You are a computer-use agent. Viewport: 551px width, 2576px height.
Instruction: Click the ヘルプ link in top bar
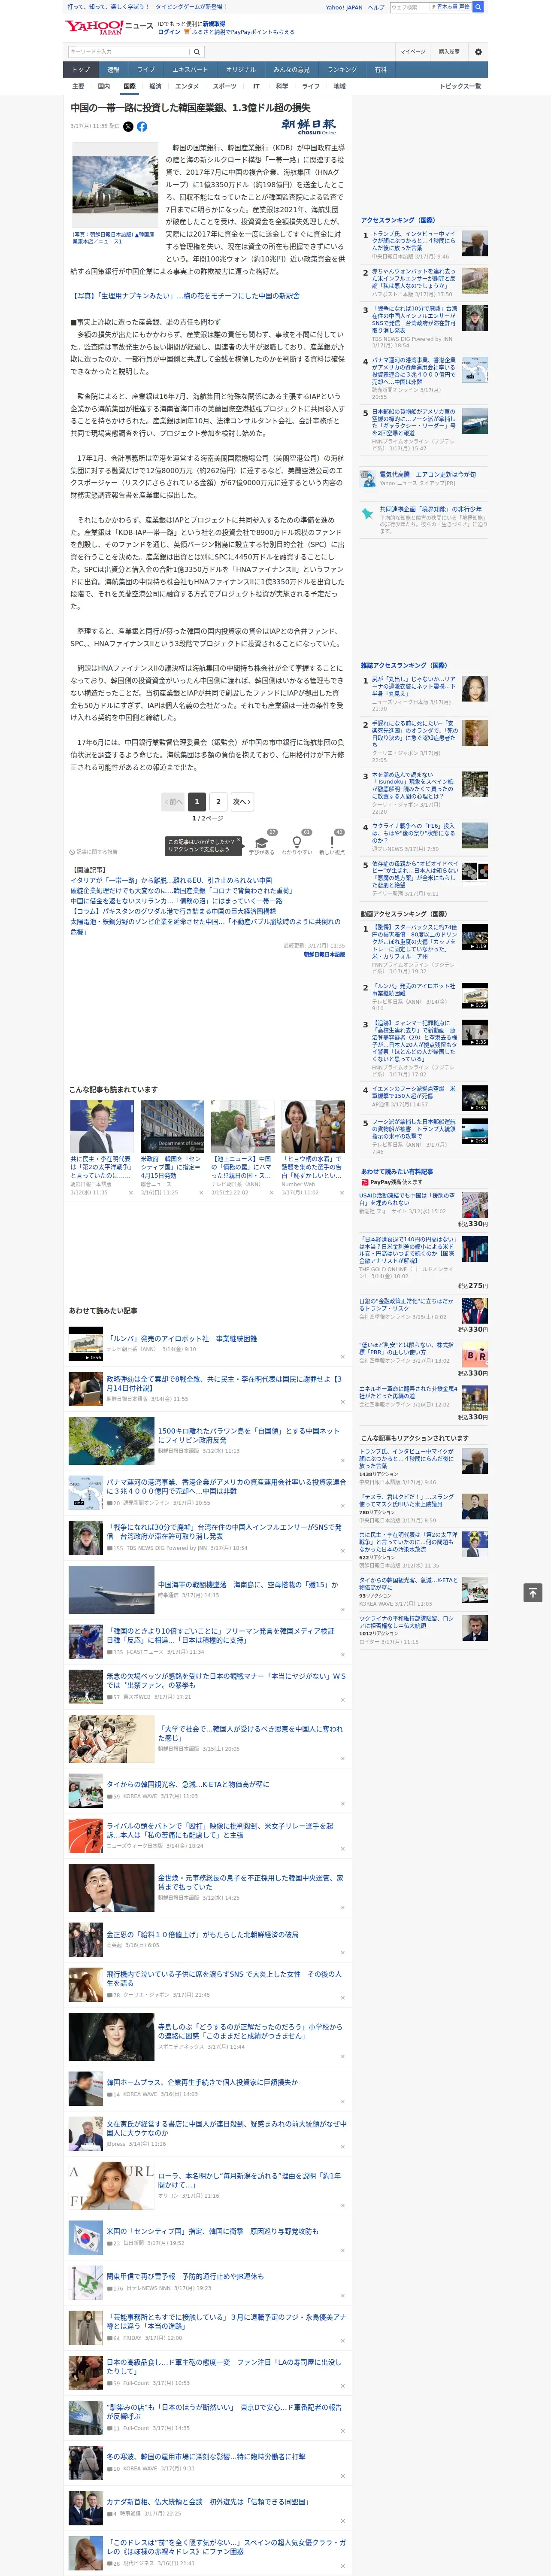click(376, 7)
